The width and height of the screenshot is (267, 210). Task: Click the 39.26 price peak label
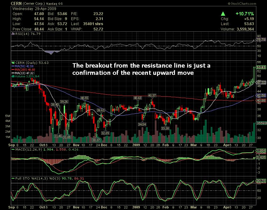(x=64, y=102)
